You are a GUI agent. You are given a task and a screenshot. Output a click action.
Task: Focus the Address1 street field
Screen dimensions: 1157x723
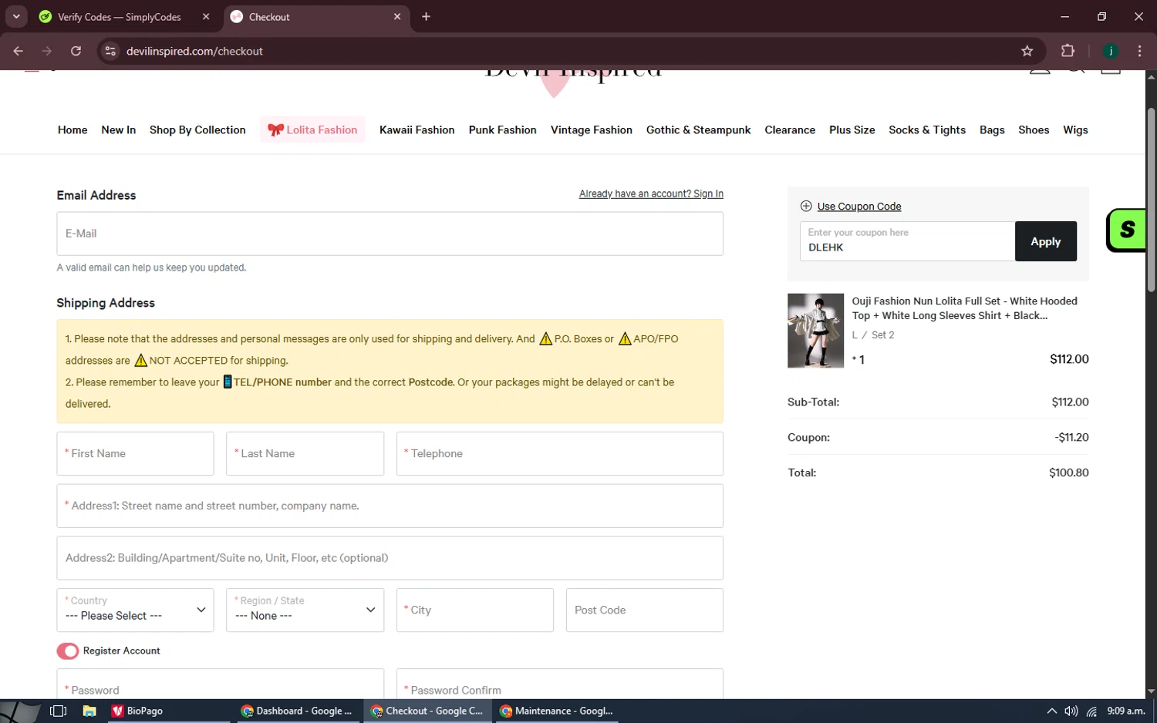(x=390, y=506)
